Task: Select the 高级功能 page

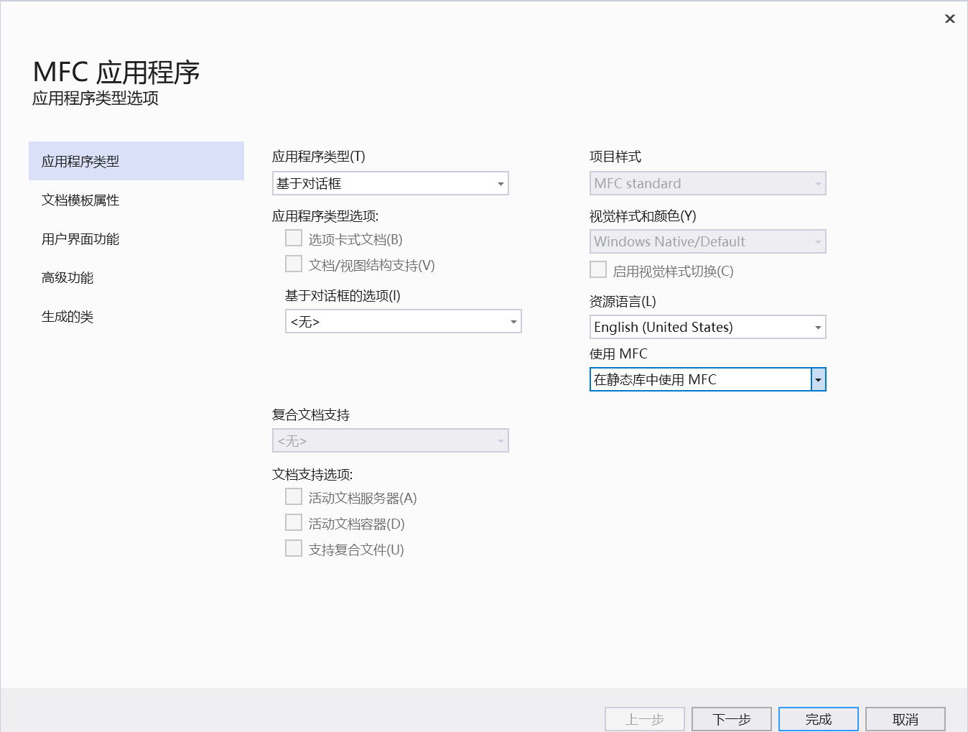Action: coord(67,277)
